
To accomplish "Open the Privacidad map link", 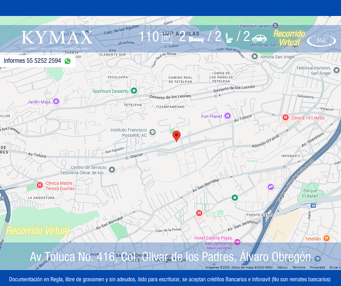I will tap(317, 267).
